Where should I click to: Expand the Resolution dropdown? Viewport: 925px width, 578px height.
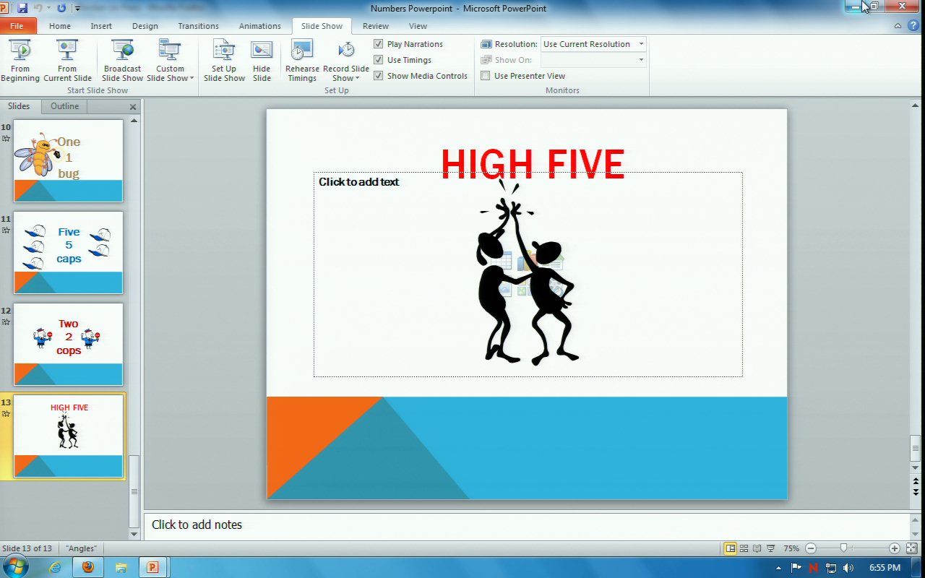[640, 44]
